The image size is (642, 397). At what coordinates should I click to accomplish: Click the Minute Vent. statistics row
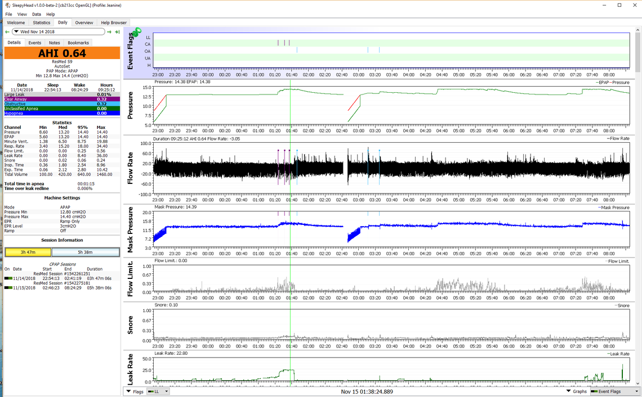click(62, 142)
